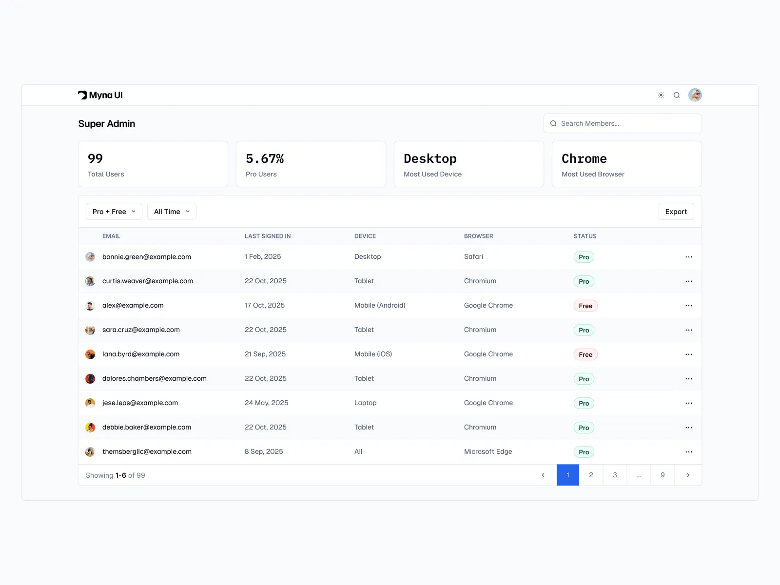780x585 pixels.
Task: Focus the Search Members input field
Action: pyautogui.click(x=626, y=123)
